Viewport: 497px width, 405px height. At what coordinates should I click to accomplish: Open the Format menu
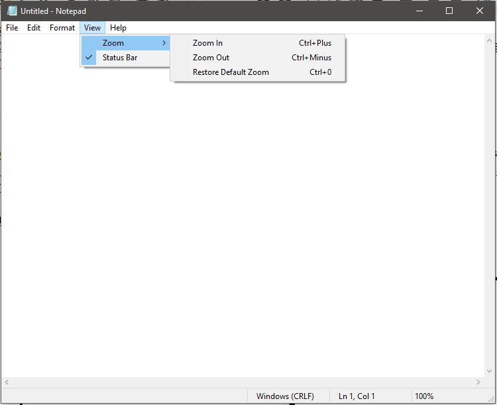tap(62, 28)
